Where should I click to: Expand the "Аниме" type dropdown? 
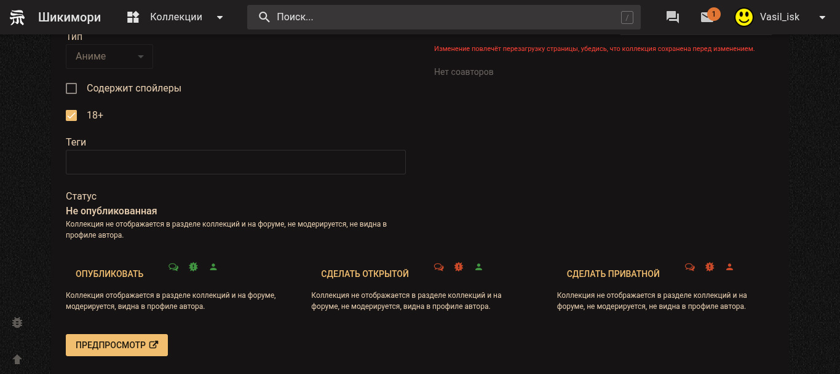[x=109, y=56]
